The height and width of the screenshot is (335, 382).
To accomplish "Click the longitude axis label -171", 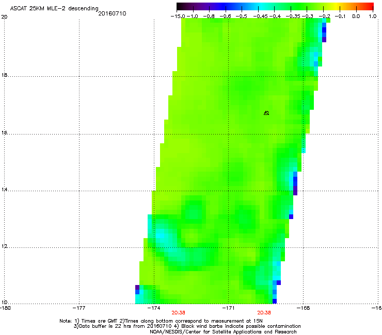I will point(228,308).
